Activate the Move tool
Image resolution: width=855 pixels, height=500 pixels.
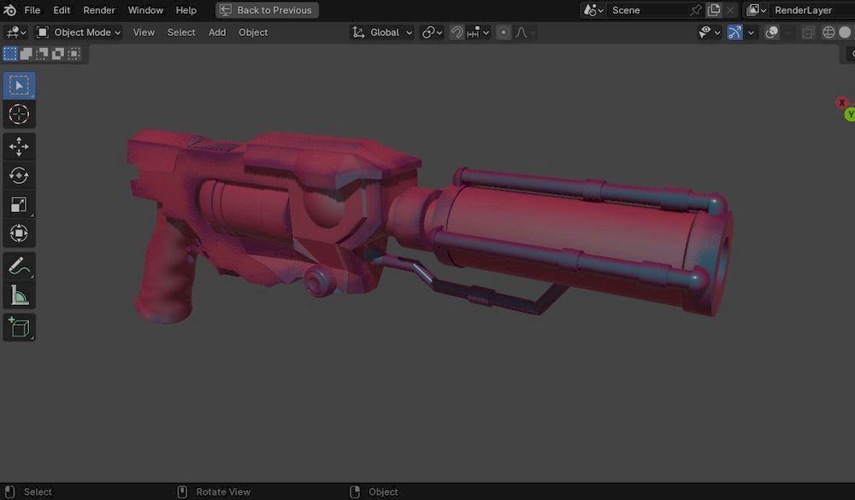19,147
